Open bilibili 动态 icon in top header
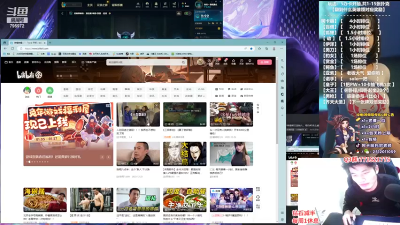Screen dimensions: 400x225 225,61
